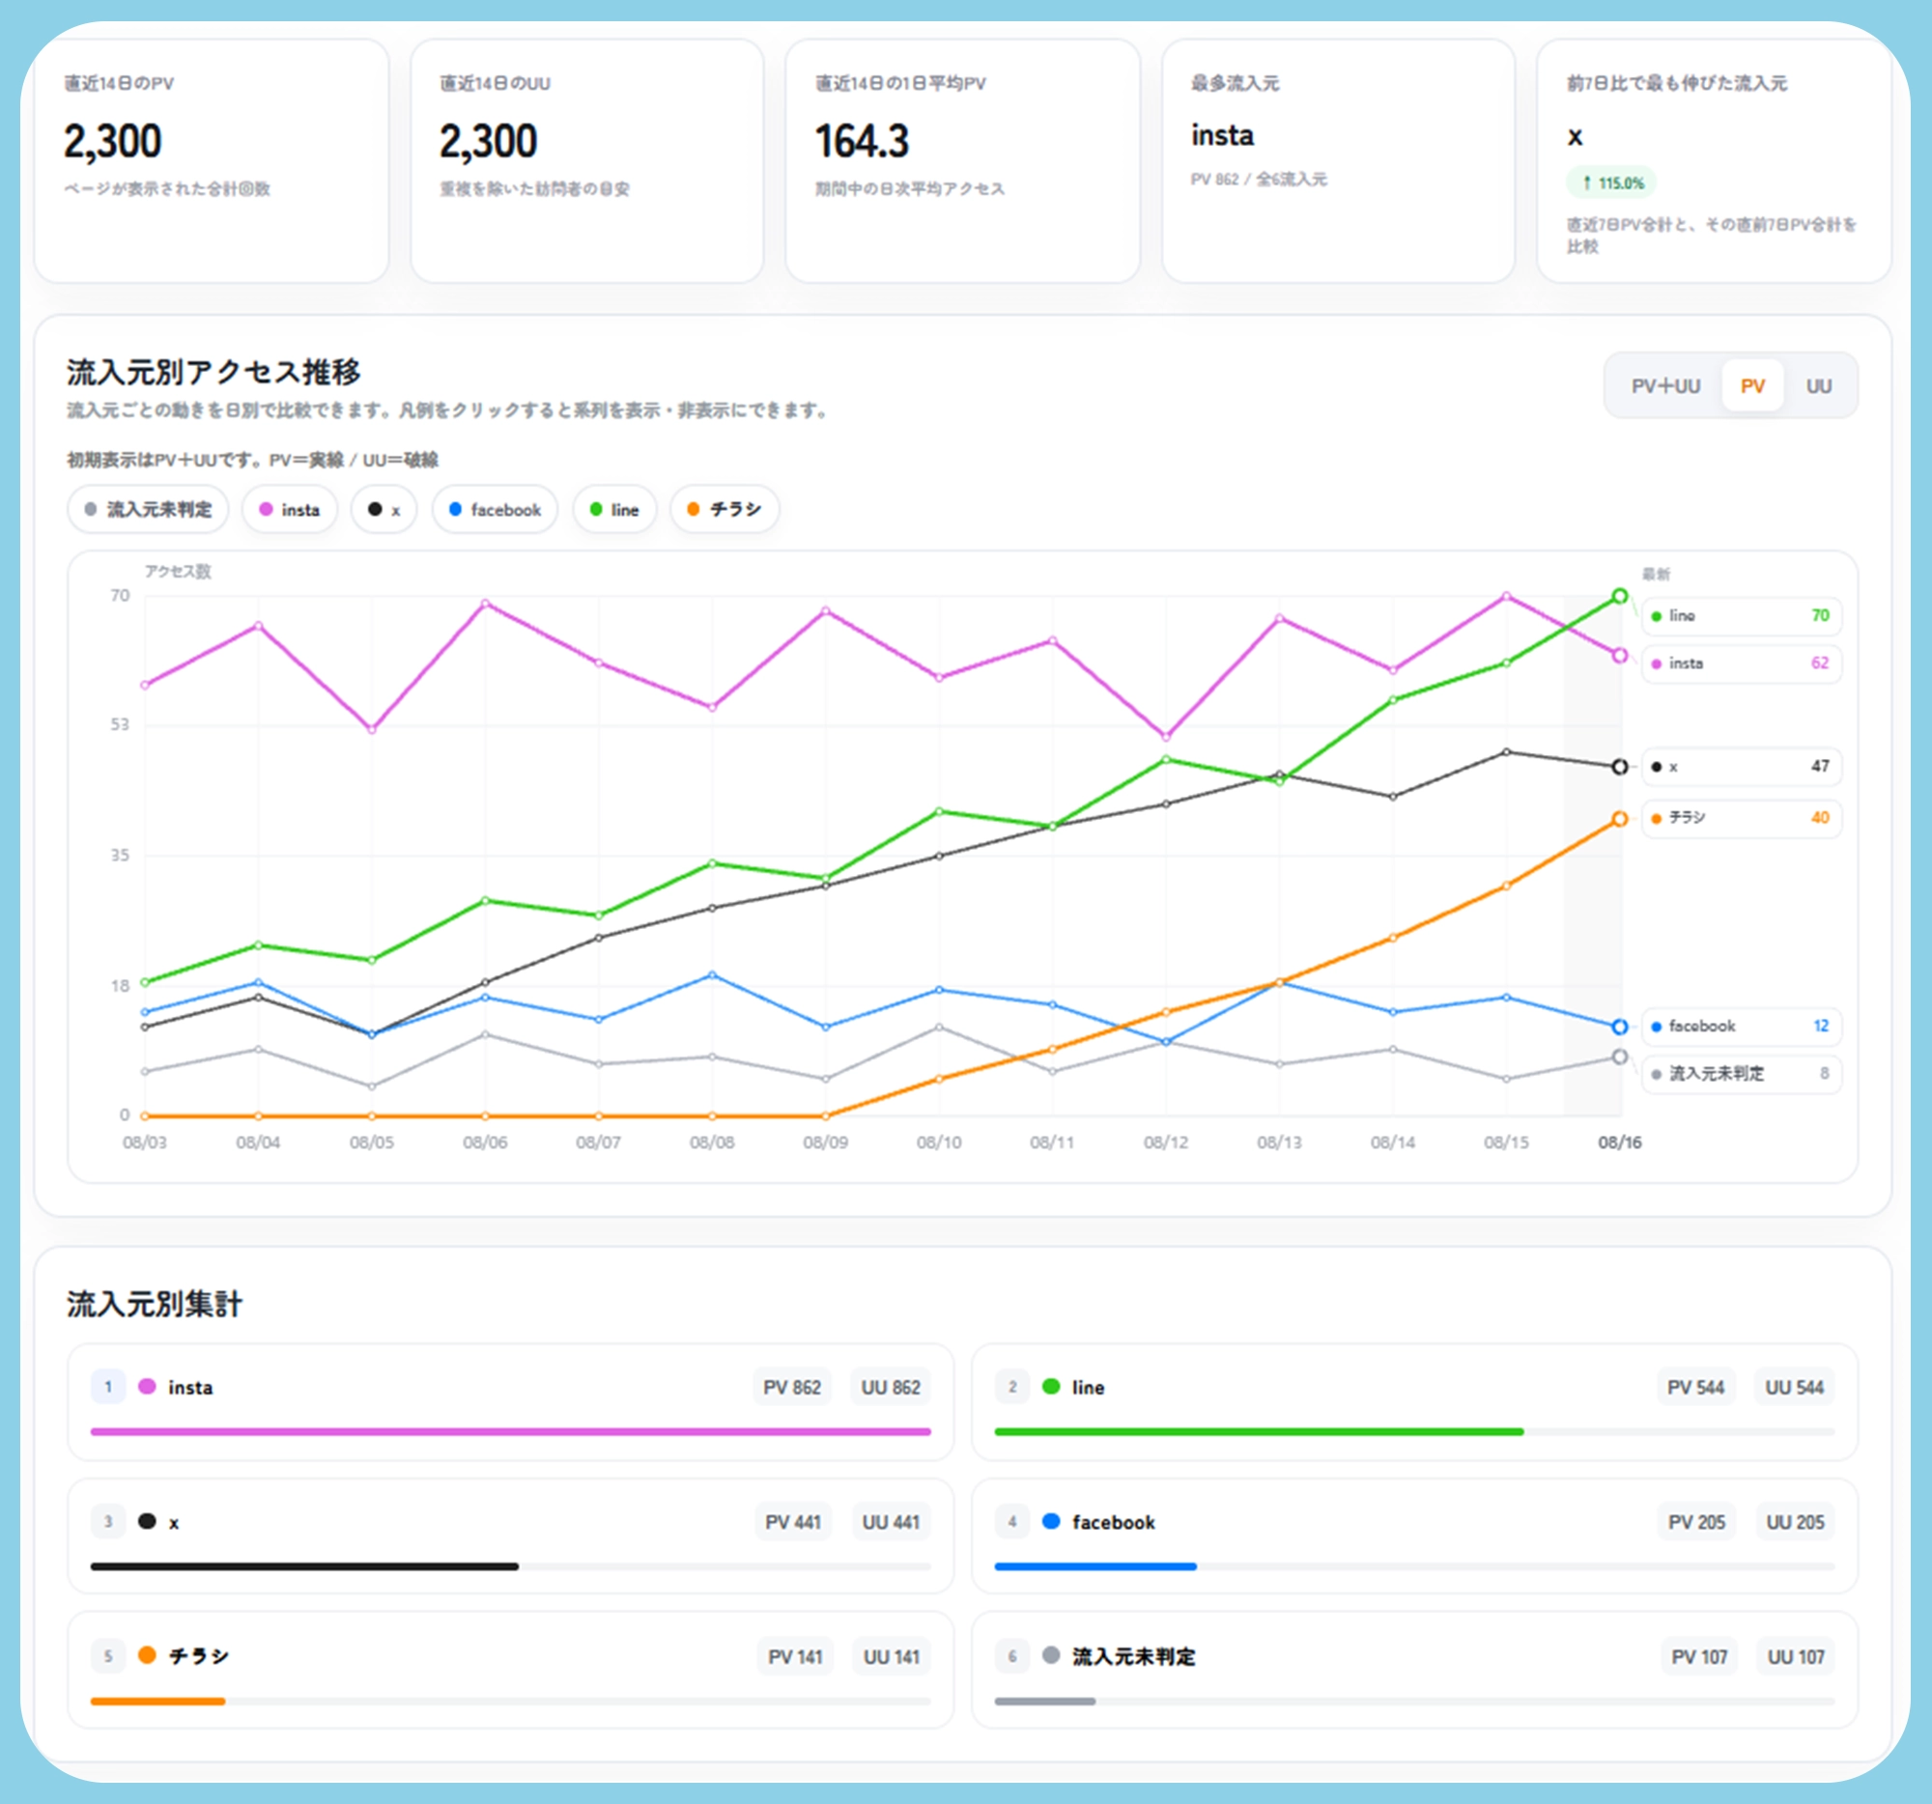1932x1804 pixels.
Task: Switch chart to PV+UU view
Action: [1665, 385]
